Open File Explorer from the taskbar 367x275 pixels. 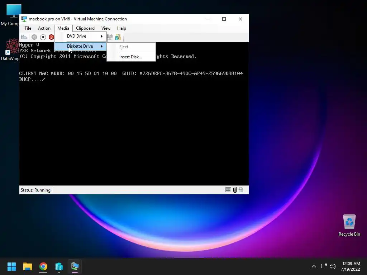point(27,266)
